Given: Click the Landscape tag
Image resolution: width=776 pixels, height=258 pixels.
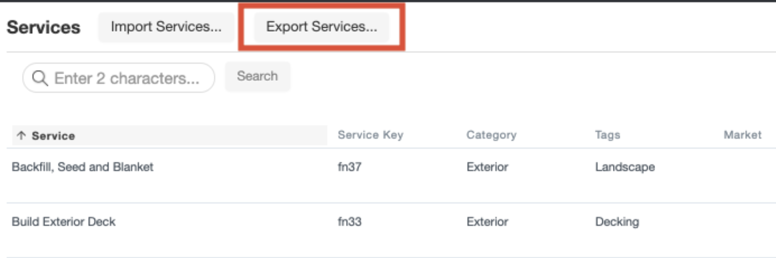Looking at the screenshot, I should tap(624, 167).
